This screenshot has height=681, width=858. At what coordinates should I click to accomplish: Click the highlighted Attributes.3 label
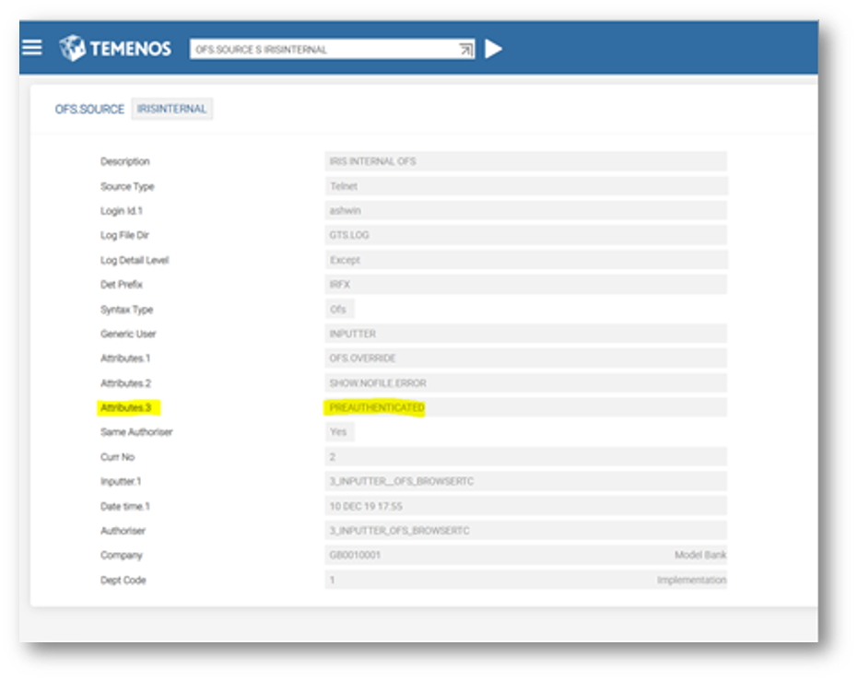[x=129, y=407]
